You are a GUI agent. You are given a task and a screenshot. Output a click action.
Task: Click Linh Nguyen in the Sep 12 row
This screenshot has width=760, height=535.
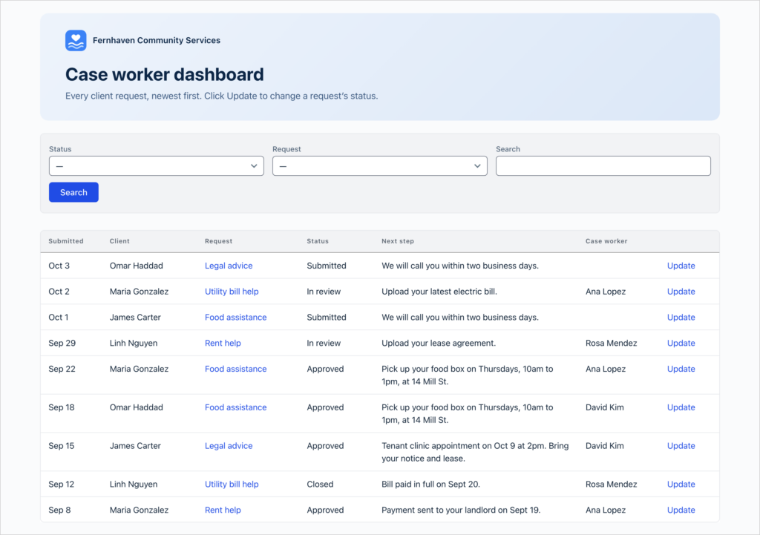pos(134,484)
